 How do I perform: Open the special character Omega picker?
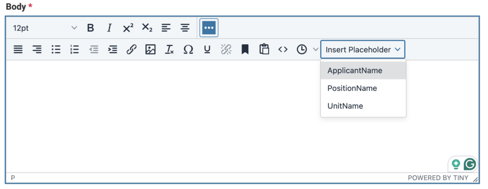click(x=188, y=49)
